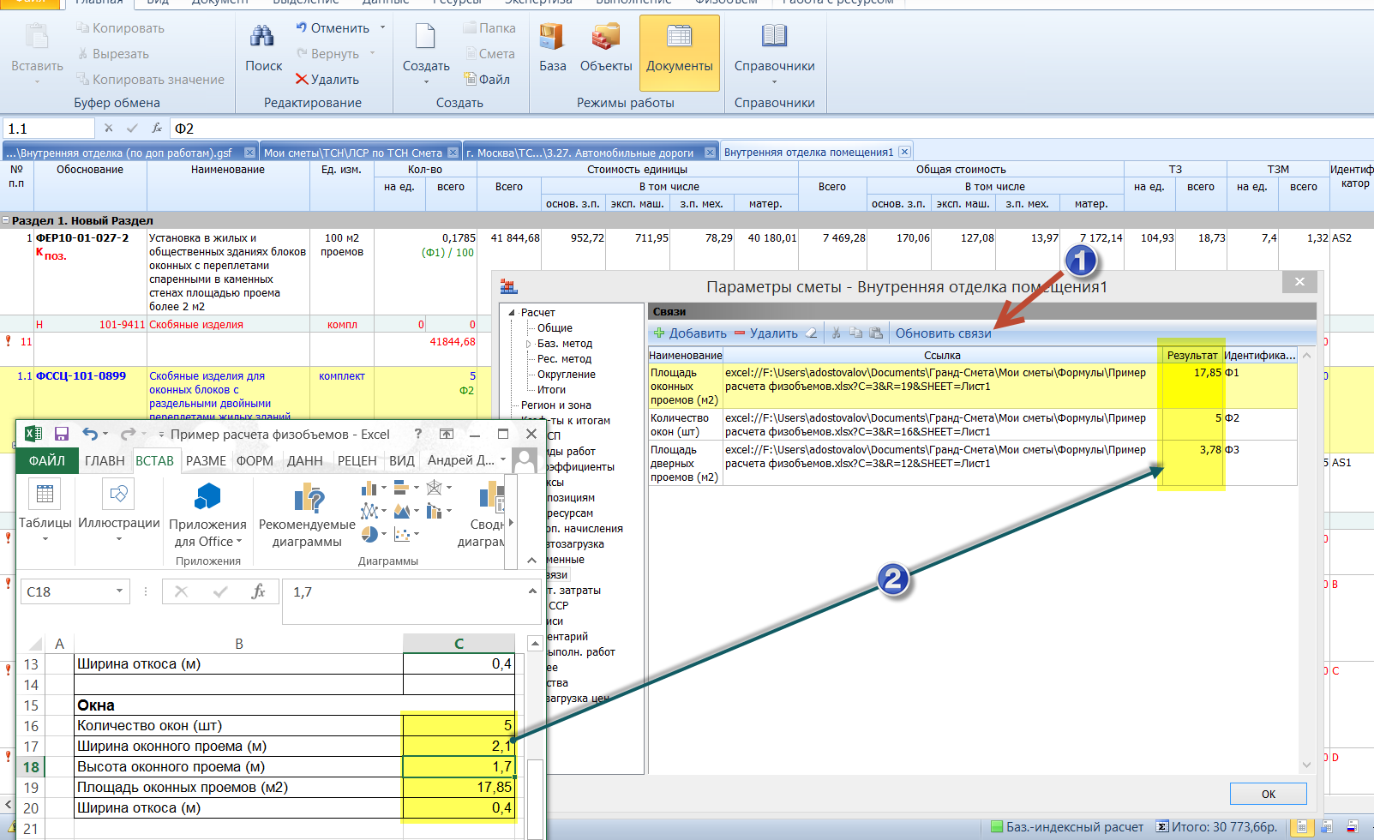Insert a radar chart in Excel
The width and height of the screenshot is (1374, 840).
(x=434, y=488)
